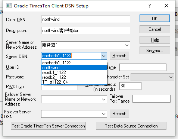Click the Name input field

pos(143,67)
